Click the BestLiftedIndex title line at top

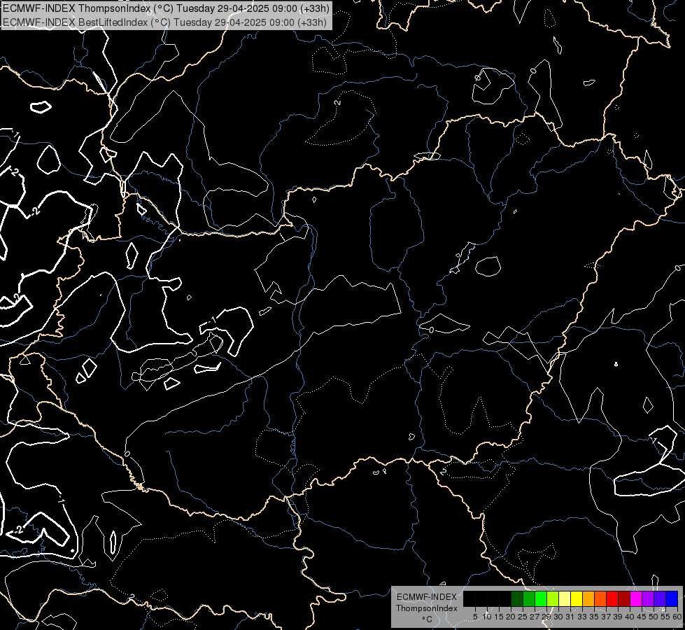(x=164, y=22)
